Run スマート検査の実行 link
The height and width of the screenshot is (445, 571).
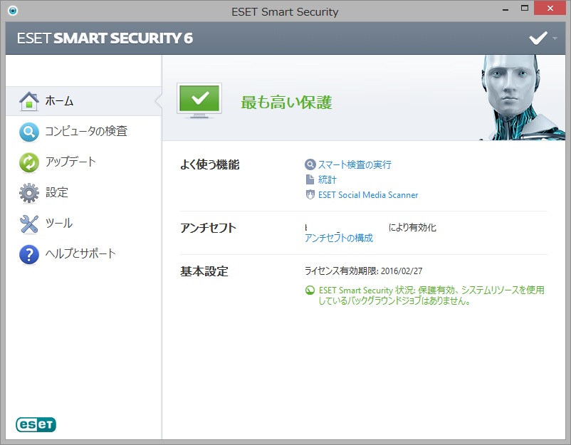coord(355,164)
